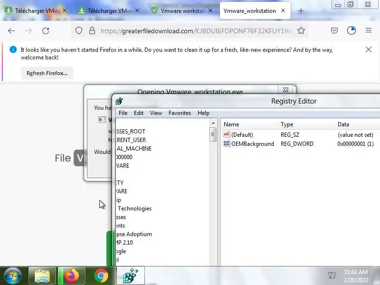Close the Opening Vmware_workstation.exe dialog
This screenshot has height=285, width=380.
(x=286, y=90)
